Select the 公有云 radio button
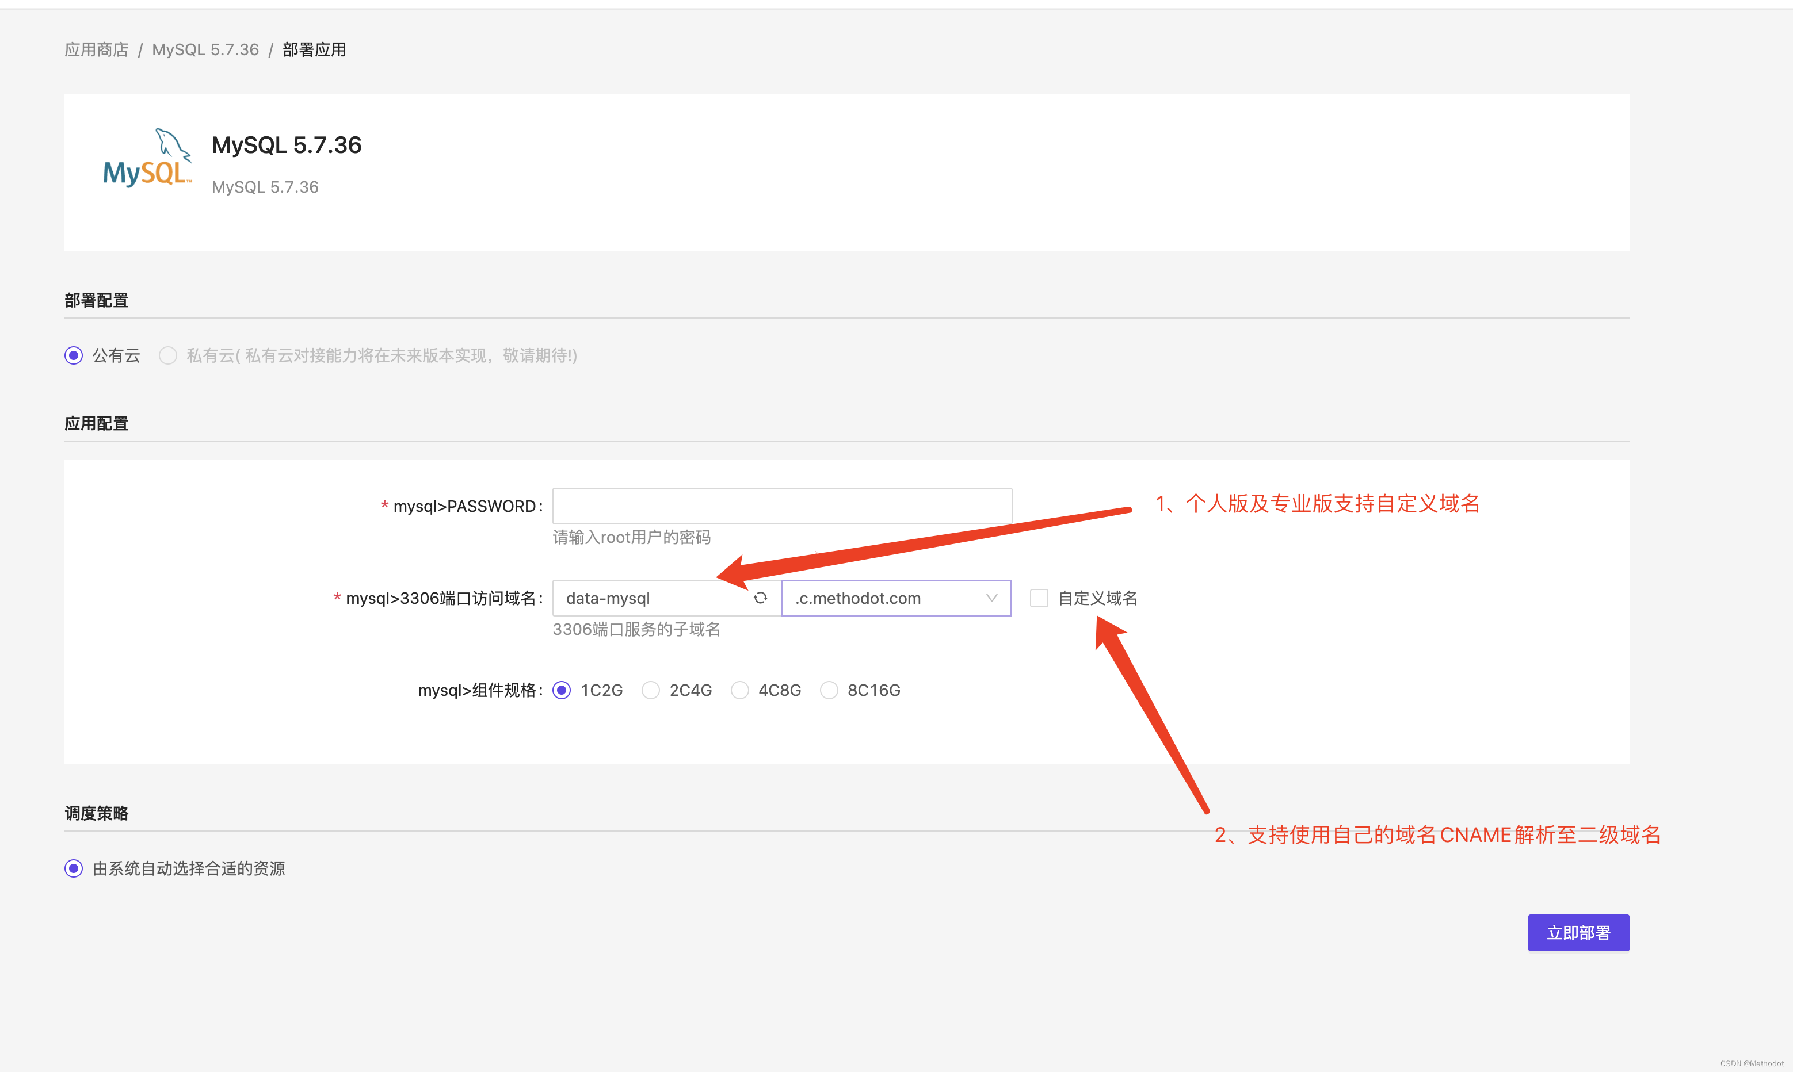 [74, 355]
